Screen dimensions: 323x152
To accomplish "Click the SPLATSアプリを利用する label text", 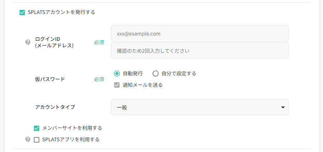I will click(x=71, y=139).
